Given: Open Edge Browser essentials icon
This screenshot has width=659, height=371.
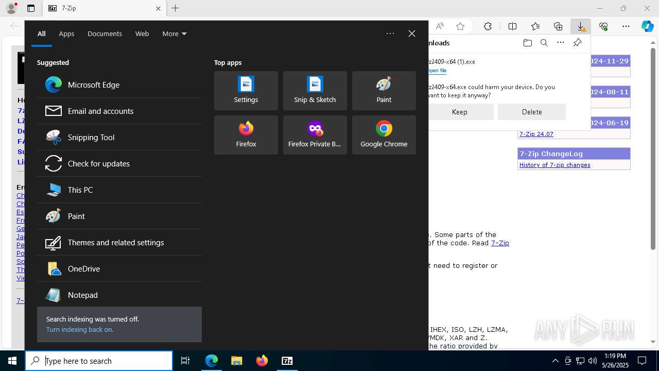Looking at the screenshot, I should pos(603,26).
